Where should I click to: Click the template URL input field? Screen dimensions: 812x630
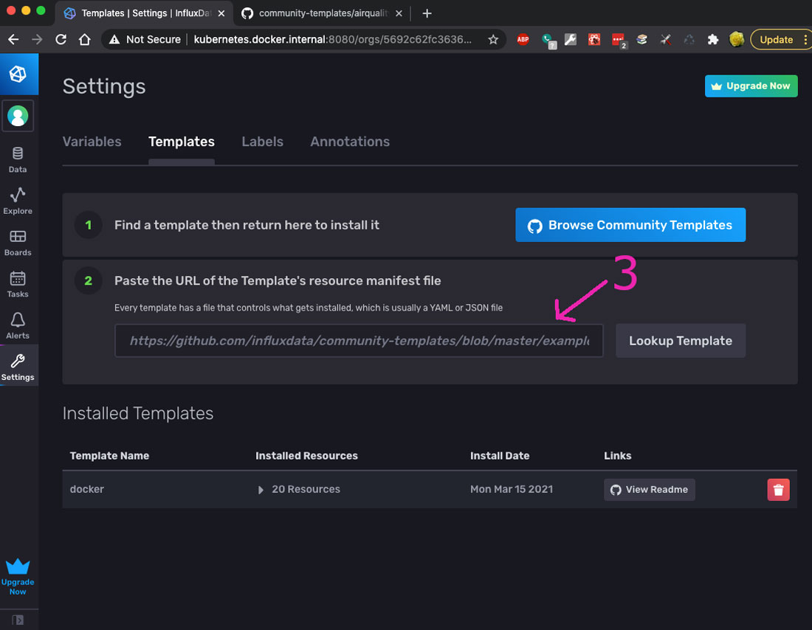pyautogui.click(x=359, y=341)
